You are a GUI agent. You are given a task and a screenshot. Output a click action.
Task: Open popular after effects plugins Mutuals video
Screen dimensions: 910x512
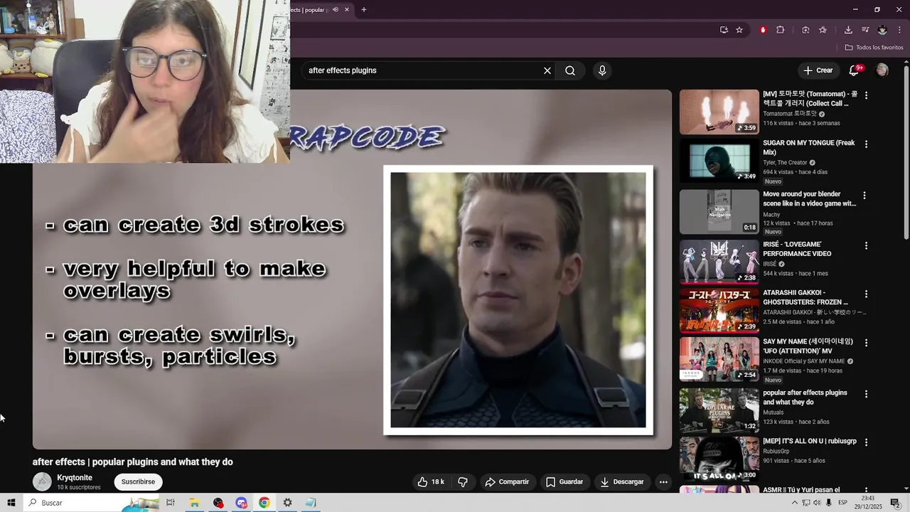pos(805,398)
